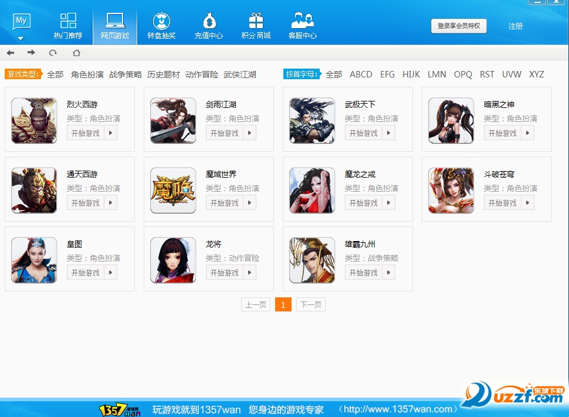Open http://www.1357wan.com footer link
This screenshot has height=417, width=569.
click(398, 409)
